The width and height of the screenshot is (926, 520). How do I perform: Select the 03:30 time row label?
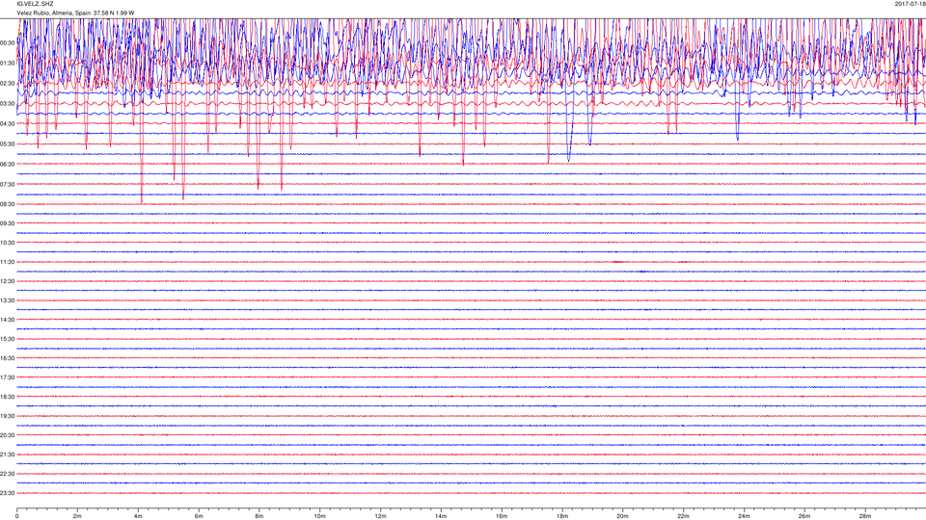tap(7, 104)
